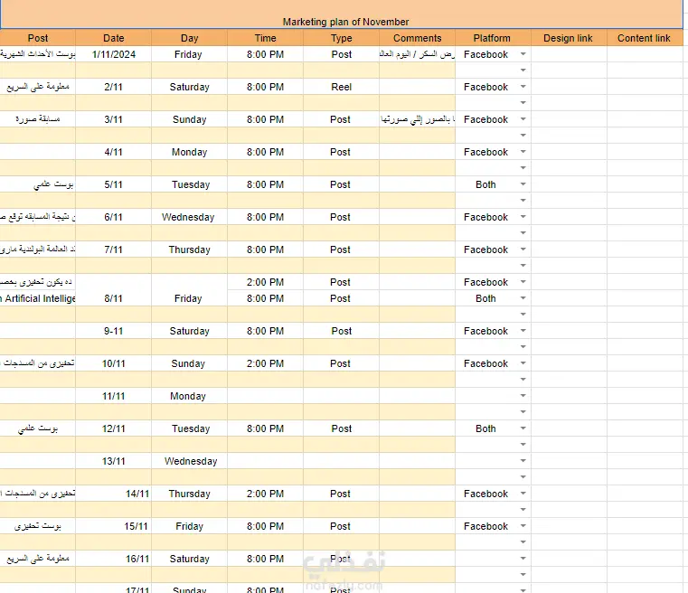
Task: Open empty Platform dropdown arrow in 13/11 Wednesday row
Action: [523, 460]
